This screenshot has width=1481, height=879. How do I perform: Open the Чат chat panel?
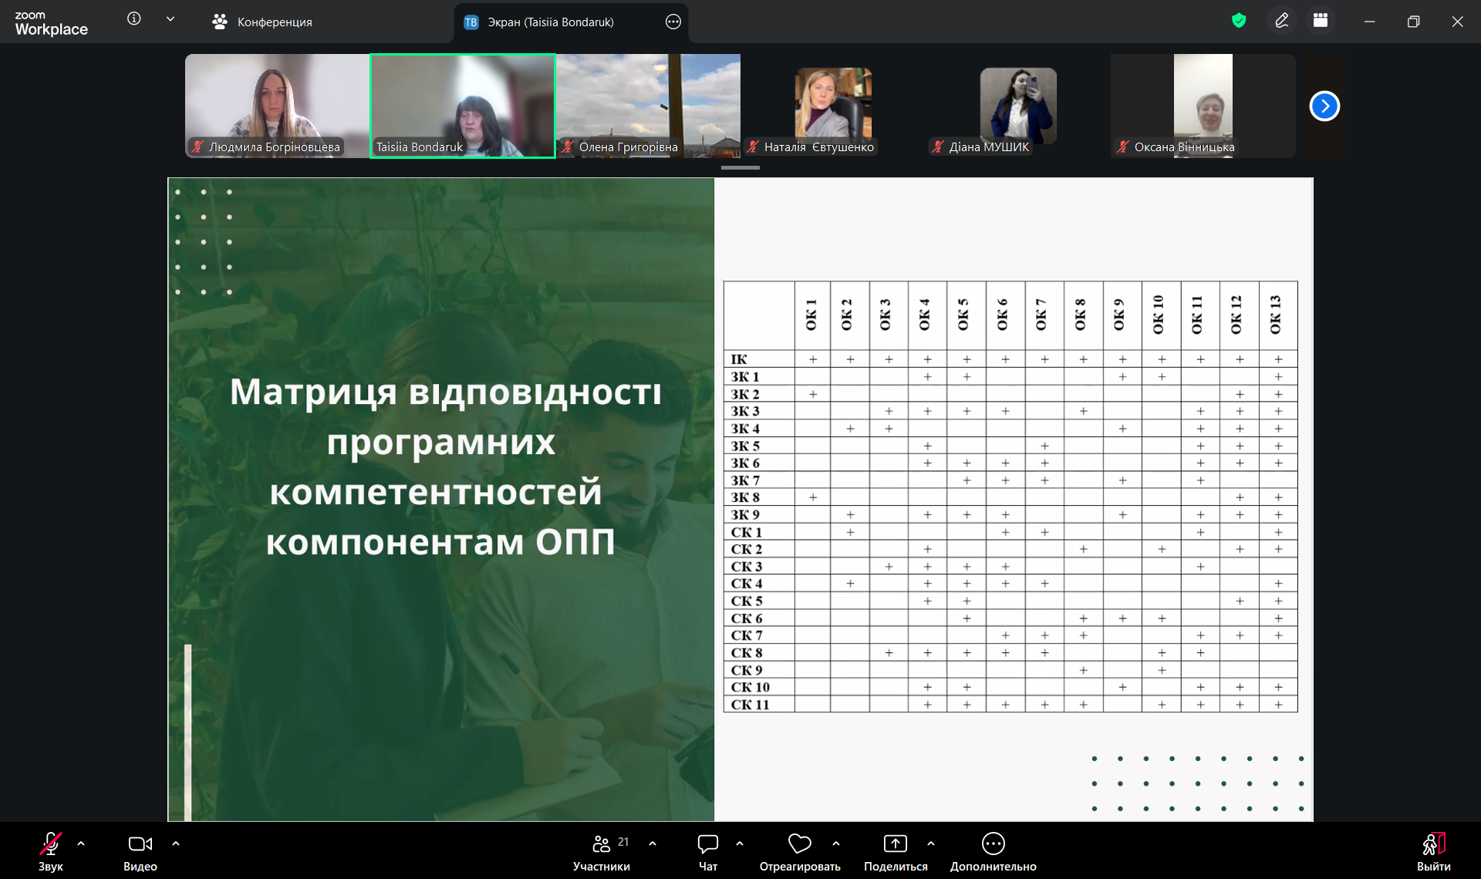[x=707, y=850]
